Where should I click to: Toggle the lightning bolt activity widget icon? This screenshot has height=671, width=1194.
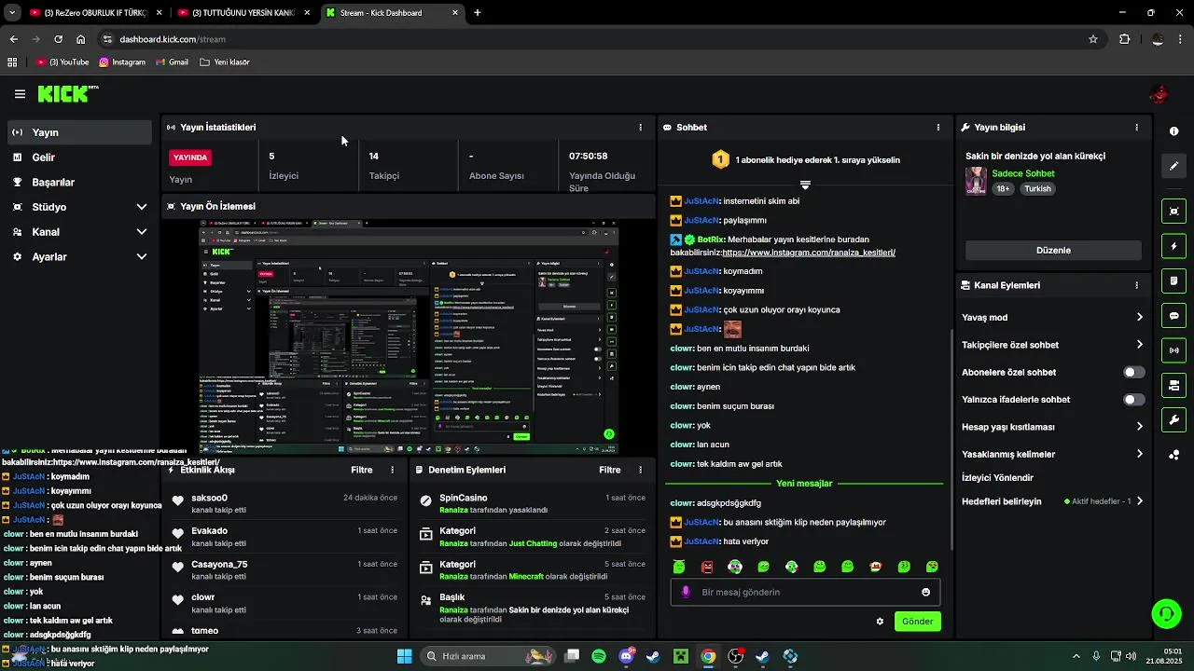(x=1174, y=246)
